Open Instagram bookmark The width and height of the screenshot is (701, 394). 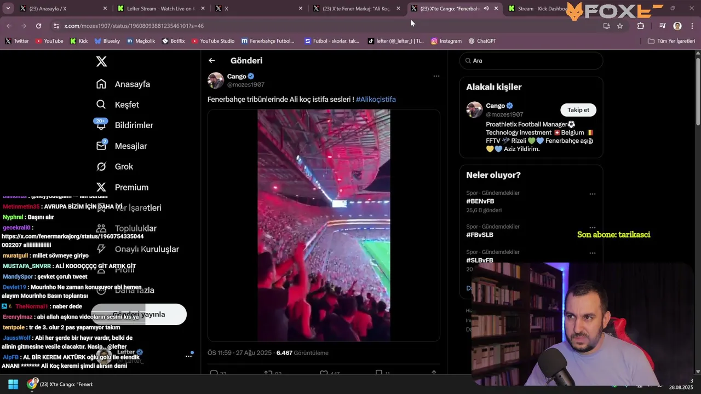click(x=446, y=41)
